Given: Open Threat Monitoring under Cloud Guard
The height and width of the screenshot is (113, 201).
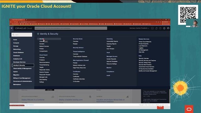Looking at the screenshot, I should pos(44,65).
